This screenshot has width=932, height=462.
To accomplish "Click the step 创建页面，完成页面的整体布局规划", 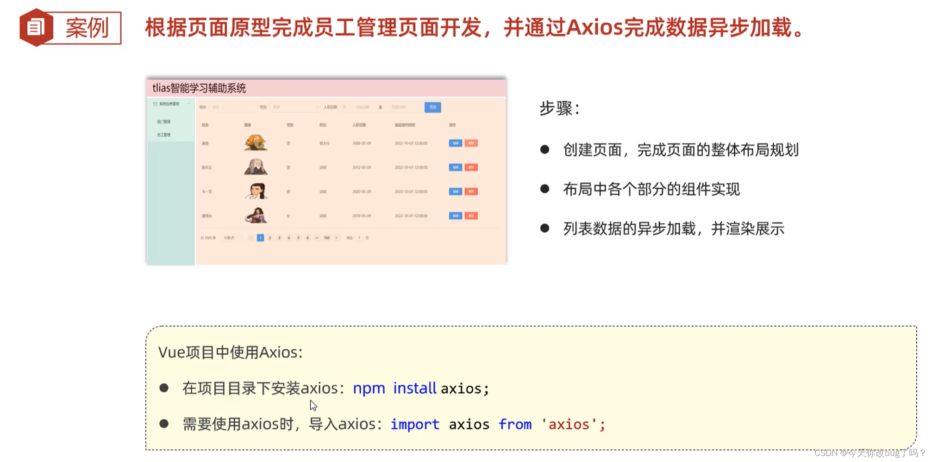I will [681, 150].
